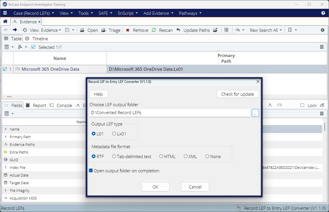Click the table columns icon above the Name column
This screenshot has height=212, width=329.
[x=7, y=47]
